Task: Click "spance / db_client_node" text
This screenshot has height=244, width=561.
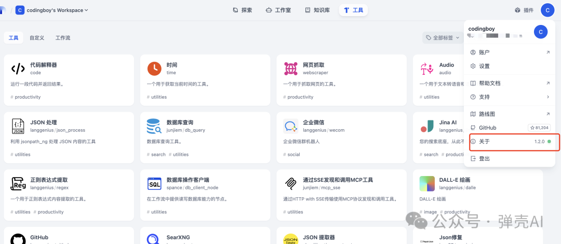Action: coord(193,187)
